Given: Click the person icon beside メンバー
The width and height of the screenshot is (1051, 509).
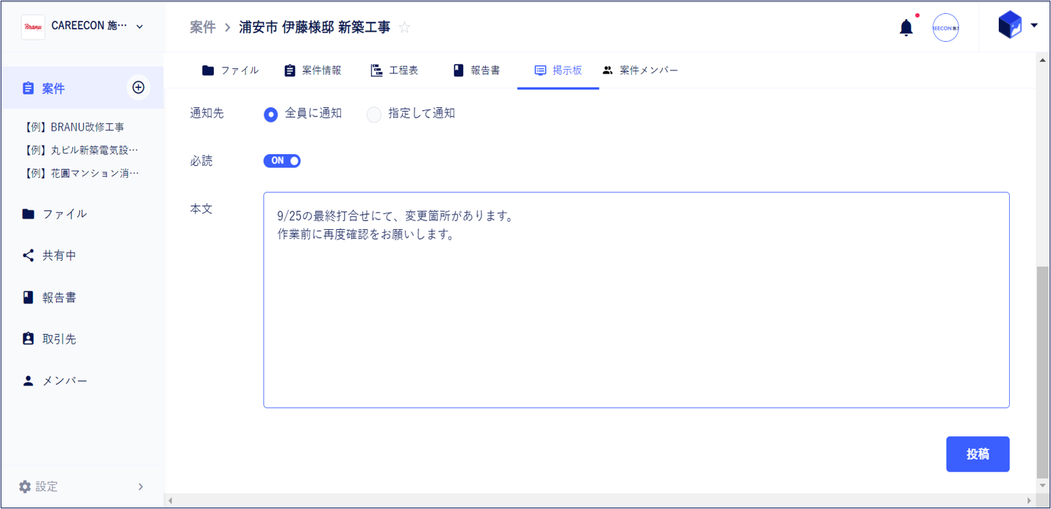Looking at the screenshot, I should point(28,381).
